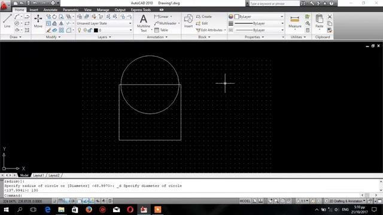The height and width of the screenshot is (215, 383).
Task: Choose the Move tool
Action: tap(38, 21)
